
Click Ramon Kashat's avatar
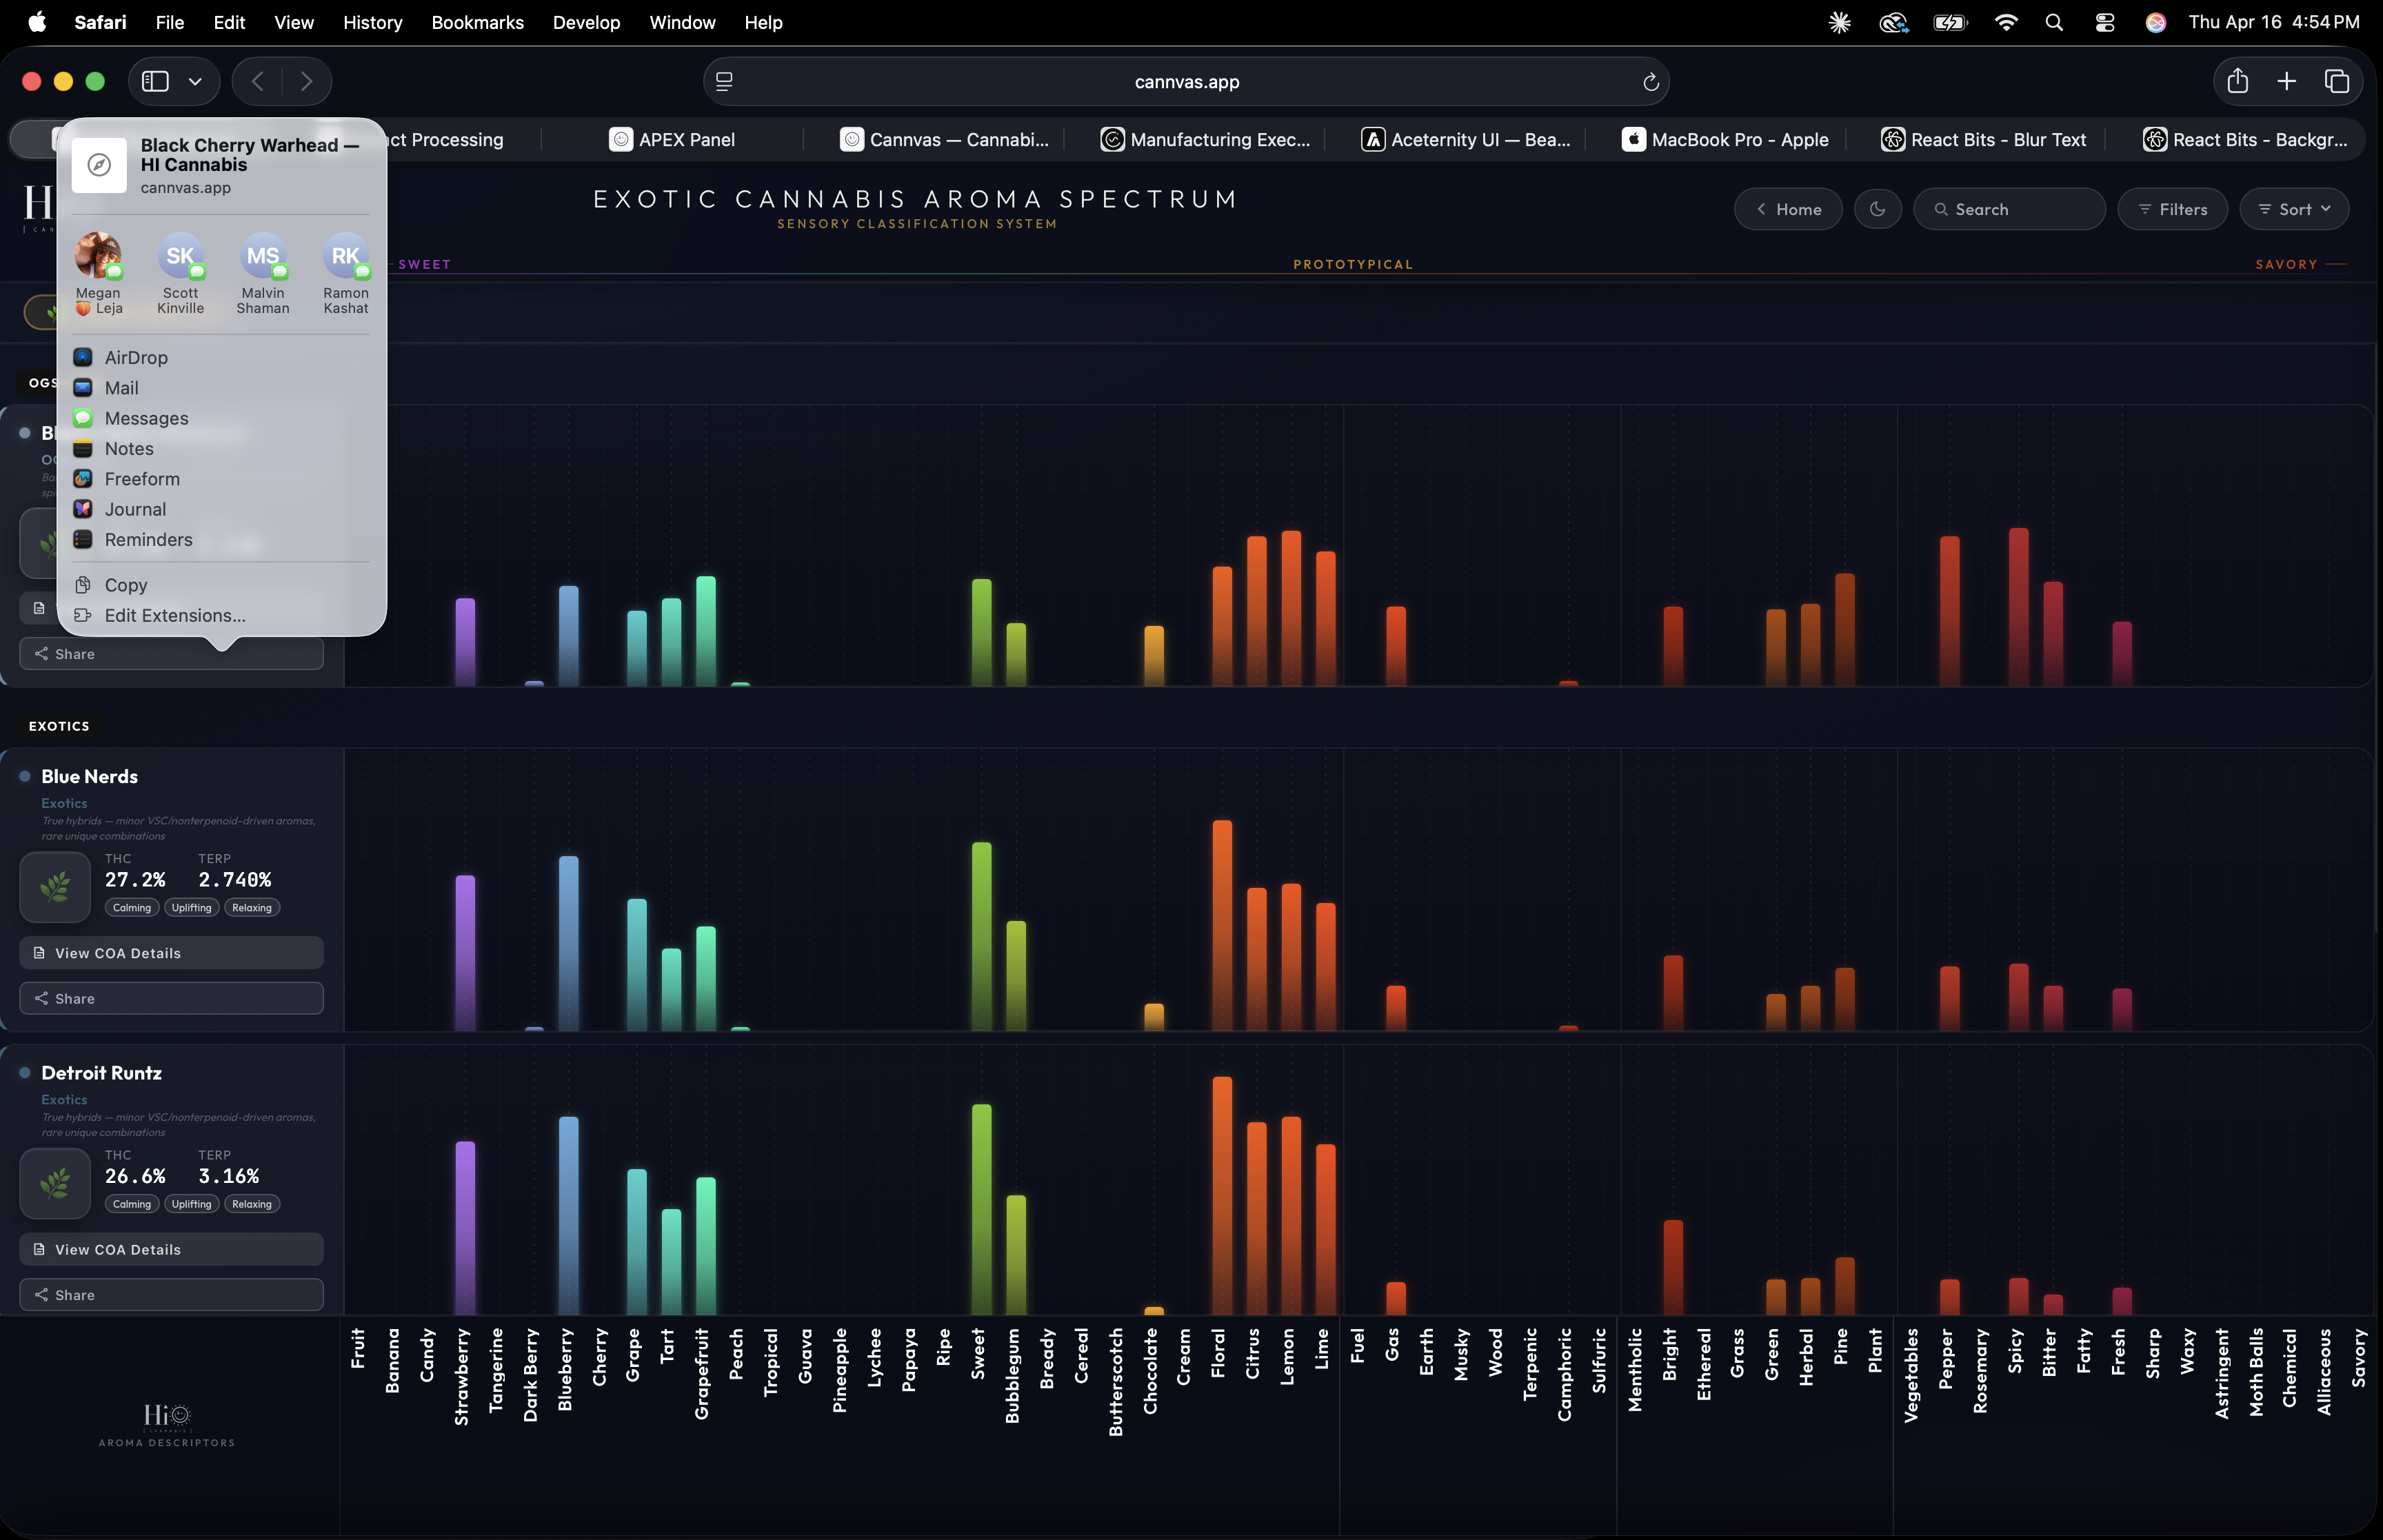point(345,256)
